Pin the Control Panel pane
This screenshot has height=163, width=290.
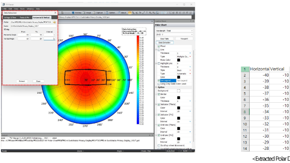coord(191,21)
